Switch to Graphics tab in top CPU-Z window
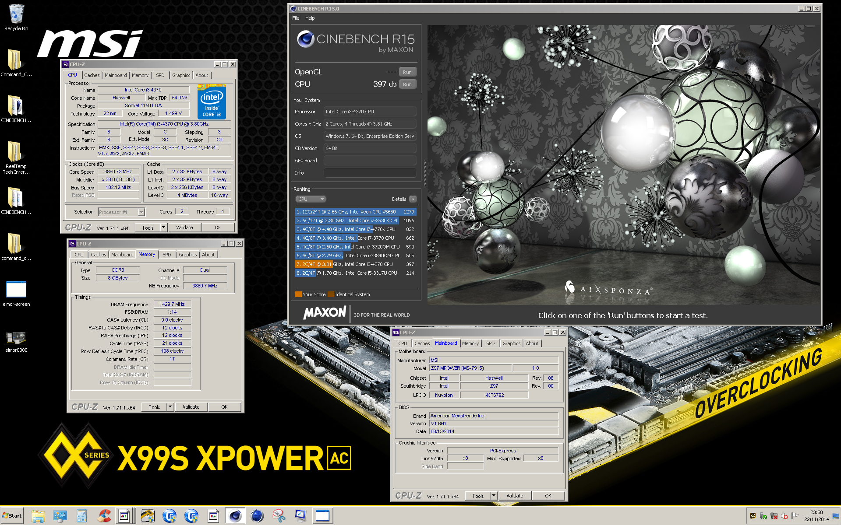Image resolution: width=841 pixels, height=525 pixels. click(x=181, y=75)
